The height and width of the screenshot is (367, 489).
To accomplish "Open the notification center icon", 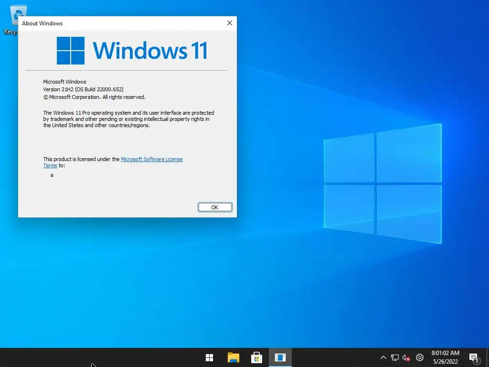I will coord(474,358).
